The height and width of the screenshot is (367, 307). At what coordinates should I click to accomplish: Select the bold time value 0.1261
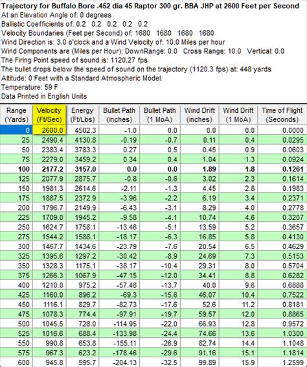tap(282, 169)
